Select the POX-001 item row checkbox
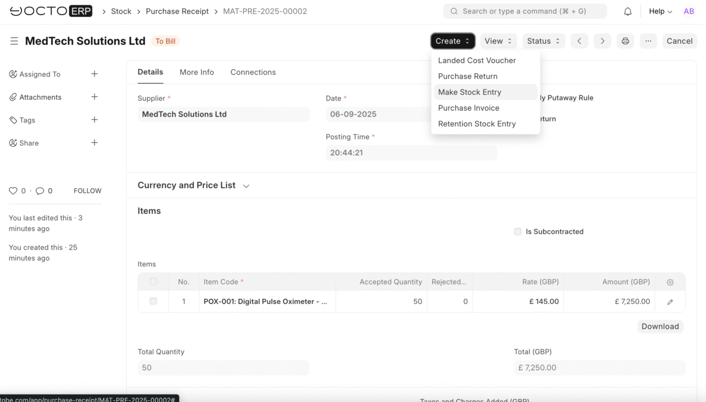 pos(153,301)
